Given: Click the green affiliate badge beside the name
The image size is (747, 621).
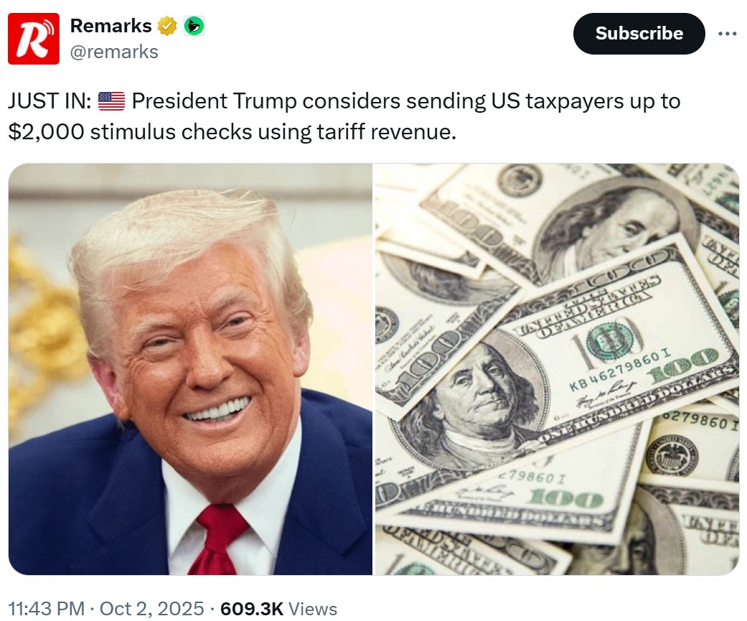Looking at the screenshot, I should tap(194, 26).
